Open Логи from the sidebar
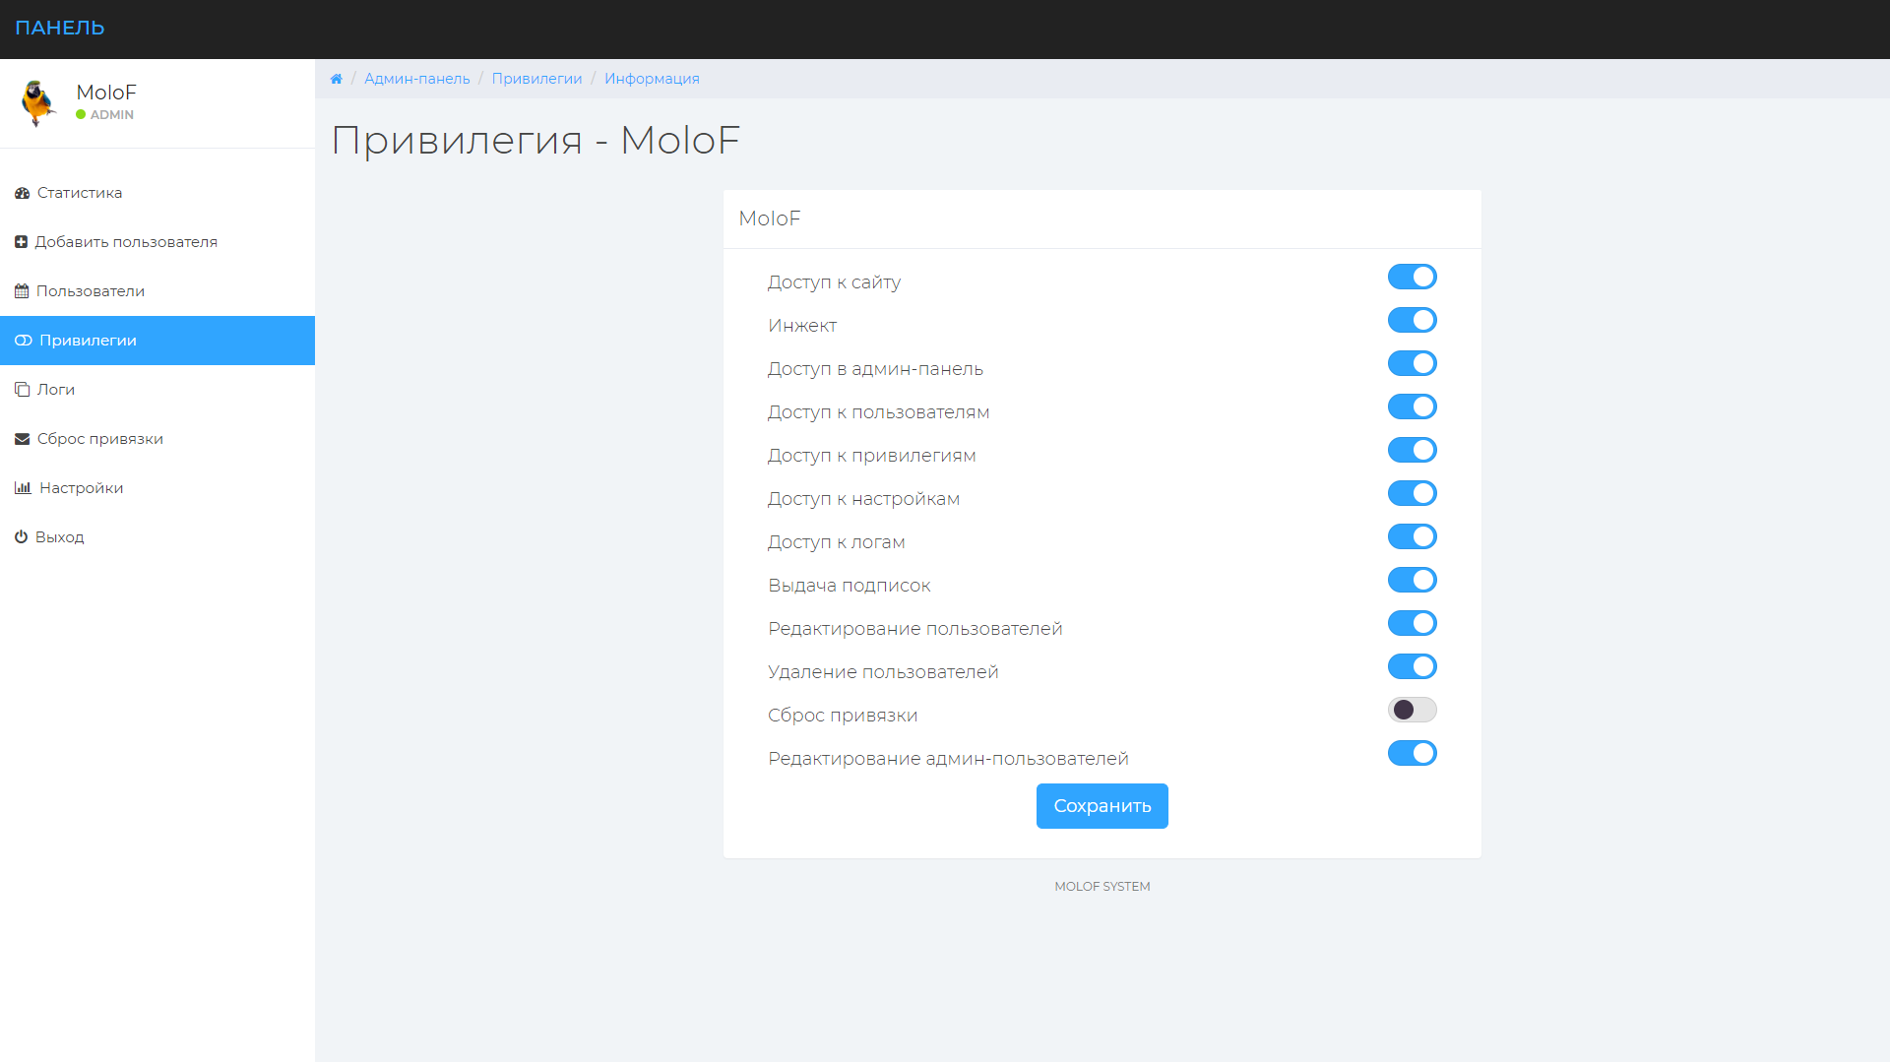Viewport: 1890px width, 1062px height. (157, 390)
